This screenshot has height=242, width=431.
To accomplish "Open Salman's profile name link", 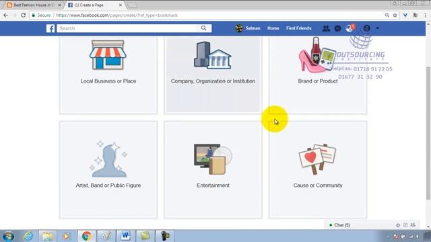I will pyautogui.click(x=253, y=28).
